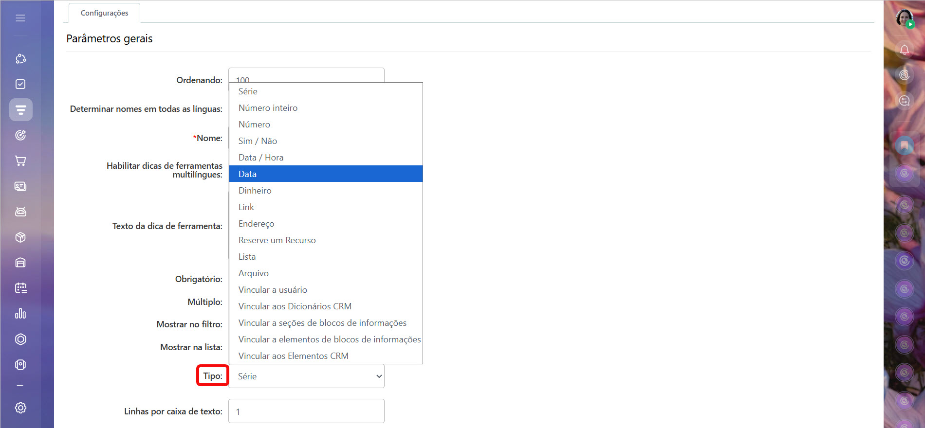Open the bar chart analytics icon
925x428 pixels.
pyautogui.click(x=20, y=314)
